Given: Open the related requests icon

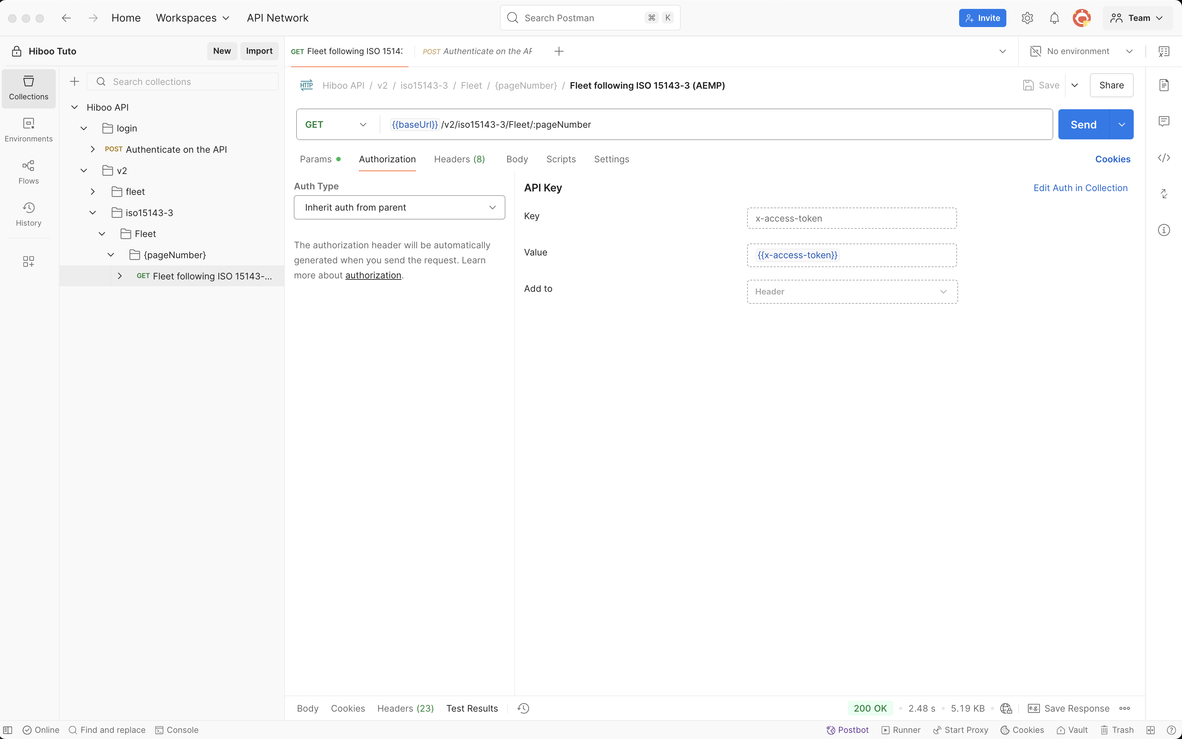Looking at the screenshot, I should pyautogui.click(x=1164, y=193).
